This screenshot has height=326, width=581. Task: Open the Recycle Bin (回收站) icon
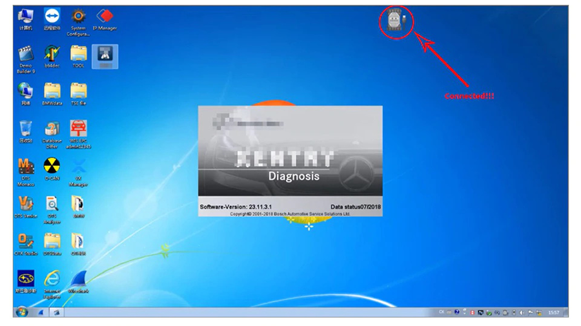click(x=26, y=132)
